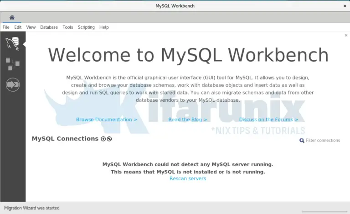Open the Models sidebar icon
The width and height of the screenshot is (350, 214).
(x=12, y=64)
